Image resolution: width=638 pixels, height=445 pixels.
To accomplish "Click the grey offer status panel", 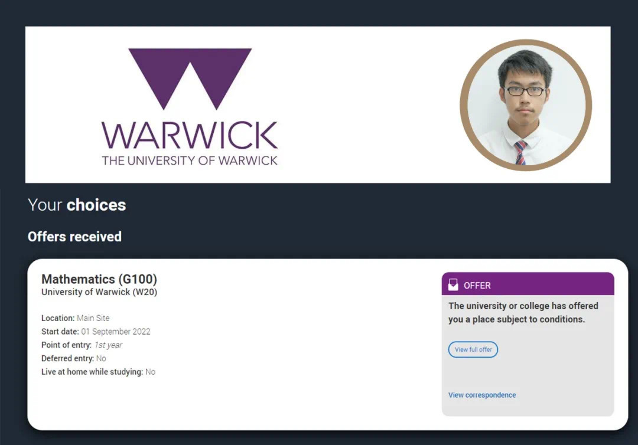I will (x=528, y=344).
